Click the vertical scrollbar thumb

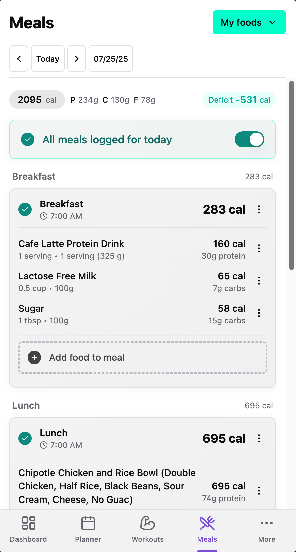pos(292,175)
